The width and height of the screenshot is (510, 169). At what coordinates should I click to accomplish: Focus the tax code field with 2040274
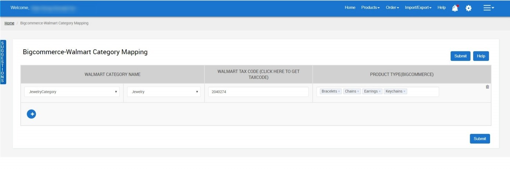point(258,92)
